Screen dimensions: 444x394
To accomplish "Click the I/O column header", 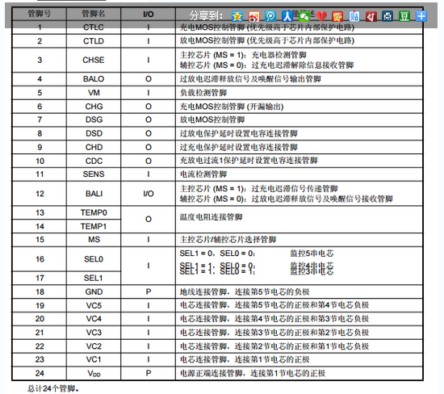I will [148, 14].
